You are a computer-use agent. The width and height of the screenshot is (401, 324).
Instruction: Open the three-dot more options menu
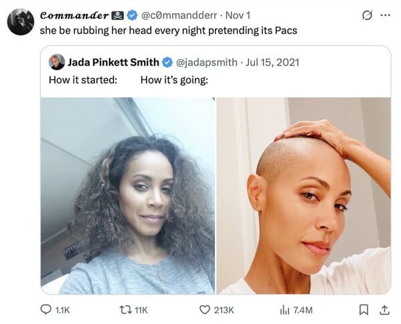click(385, 15)
